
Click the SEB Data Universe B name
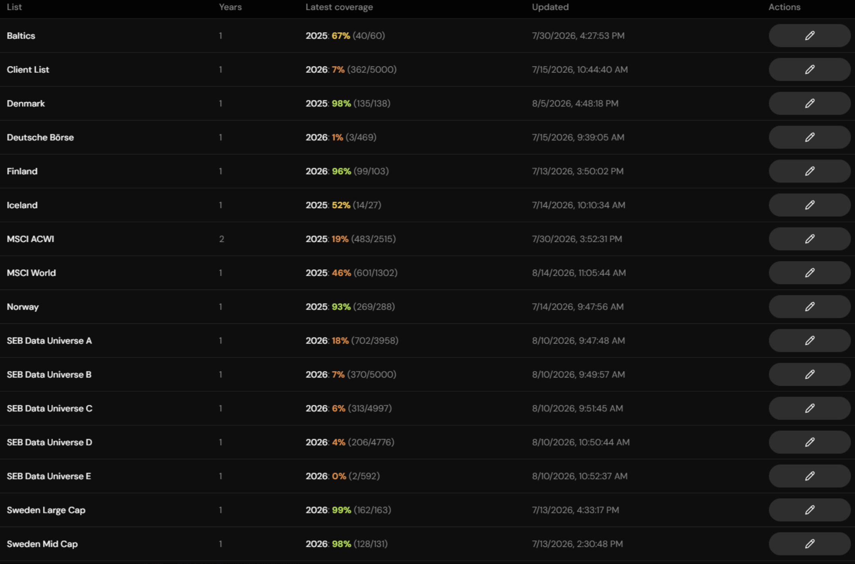[49, 375]
